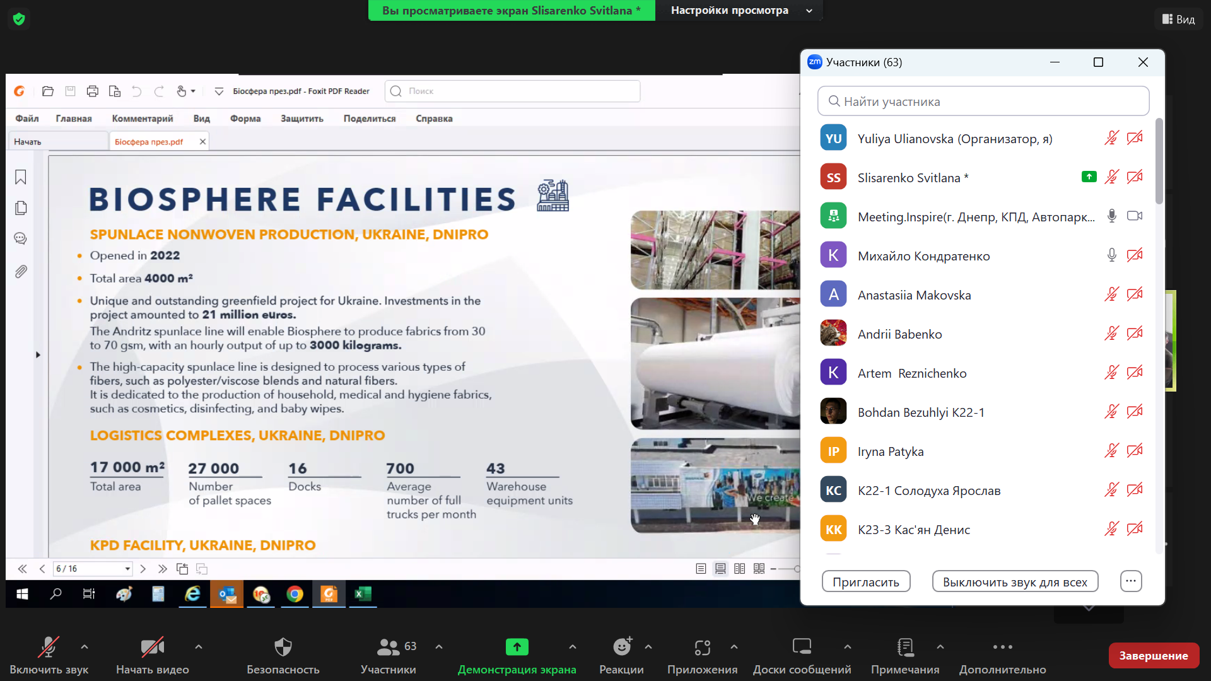Open the pages panel in Foxit sidebar

[x=21, y=208]
